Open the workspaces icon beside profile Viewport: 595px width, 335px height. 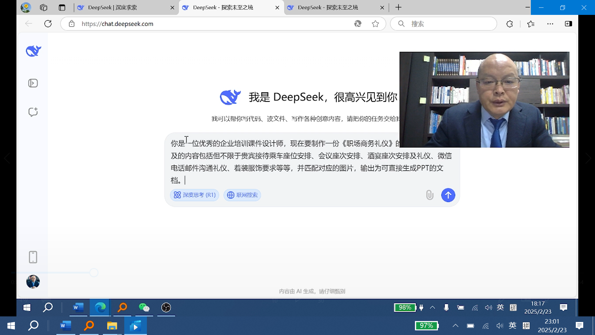(x=44, y=7)
